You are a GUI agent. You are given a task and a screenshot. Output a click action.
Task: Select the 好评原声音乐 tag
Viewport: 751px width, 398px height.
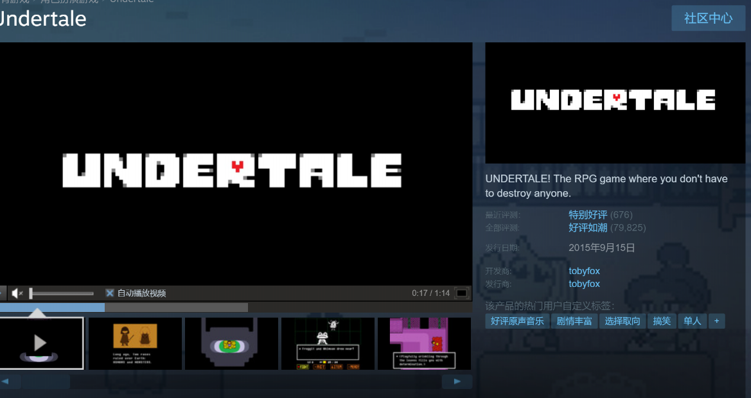(x=517, y=321)
